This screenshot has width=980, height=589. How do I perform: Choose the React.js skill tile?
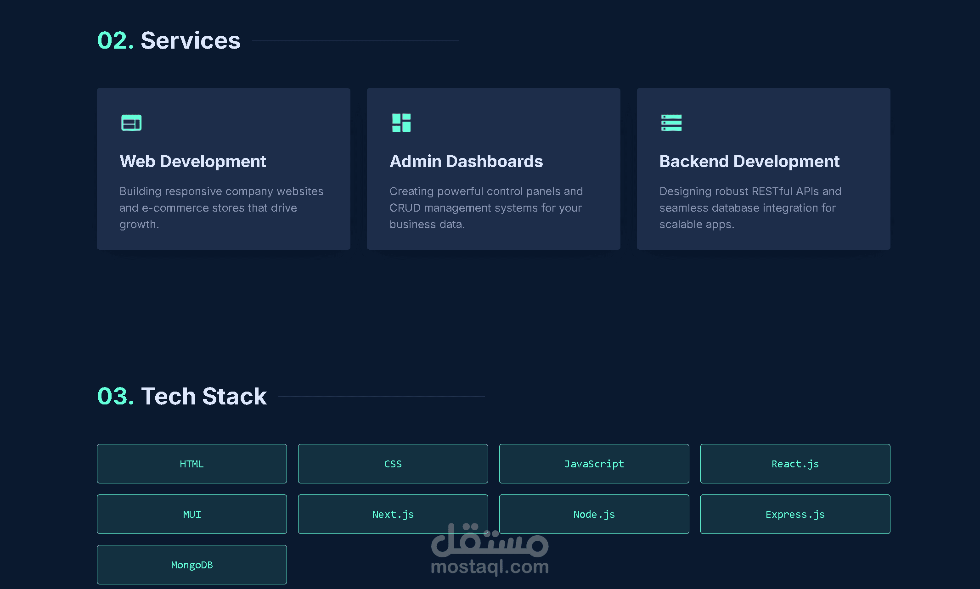point(795,464)
